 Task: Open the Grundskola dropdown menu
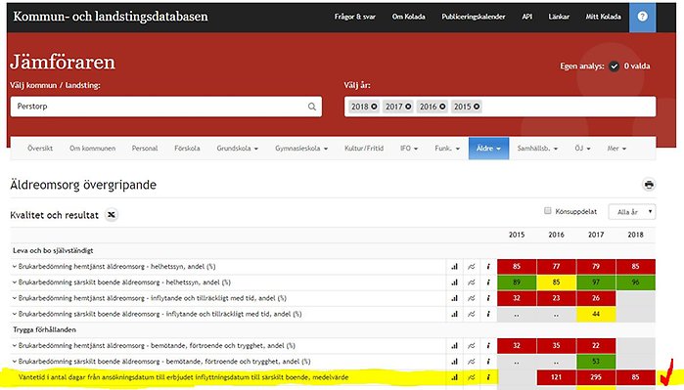coord(238,149)
